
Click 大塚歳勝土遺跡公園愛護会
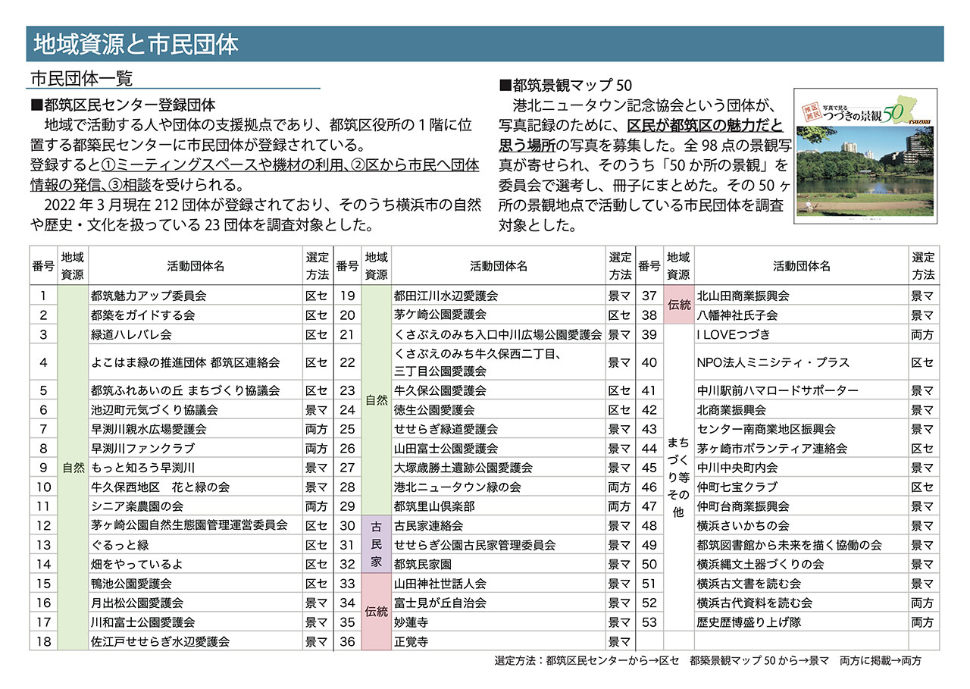tap(464, 468)
